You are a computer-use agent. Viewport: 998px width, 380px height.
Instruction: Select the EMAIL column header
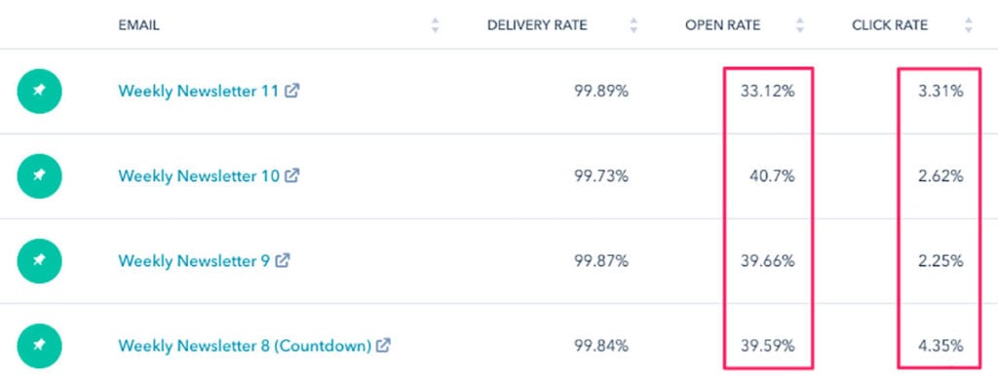click(138, 25)
